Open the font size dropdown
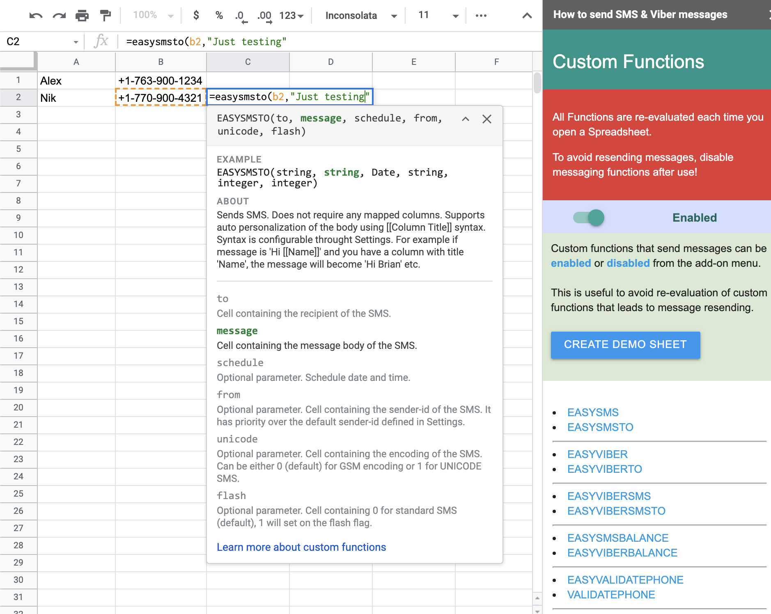 click(436, 15)
